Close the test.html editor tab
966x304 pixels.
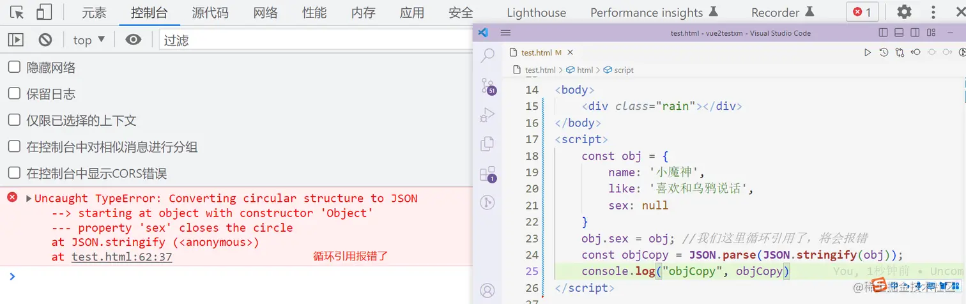click(x=571, y=53)
